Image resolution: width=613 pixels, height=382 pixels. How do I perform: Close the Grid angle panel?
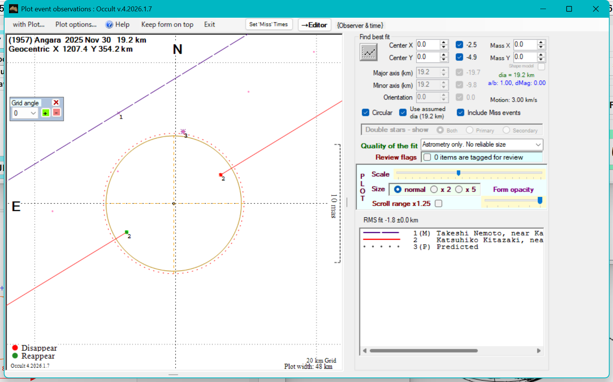(56, 102)
